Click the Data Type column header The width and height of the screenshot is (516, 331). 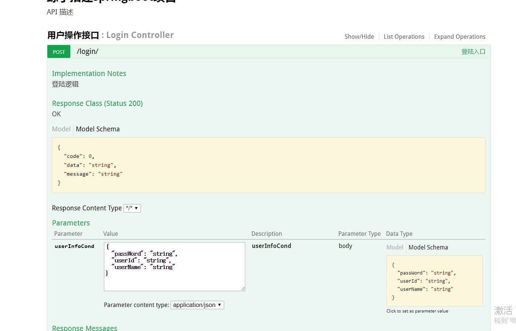pos(399,234)
